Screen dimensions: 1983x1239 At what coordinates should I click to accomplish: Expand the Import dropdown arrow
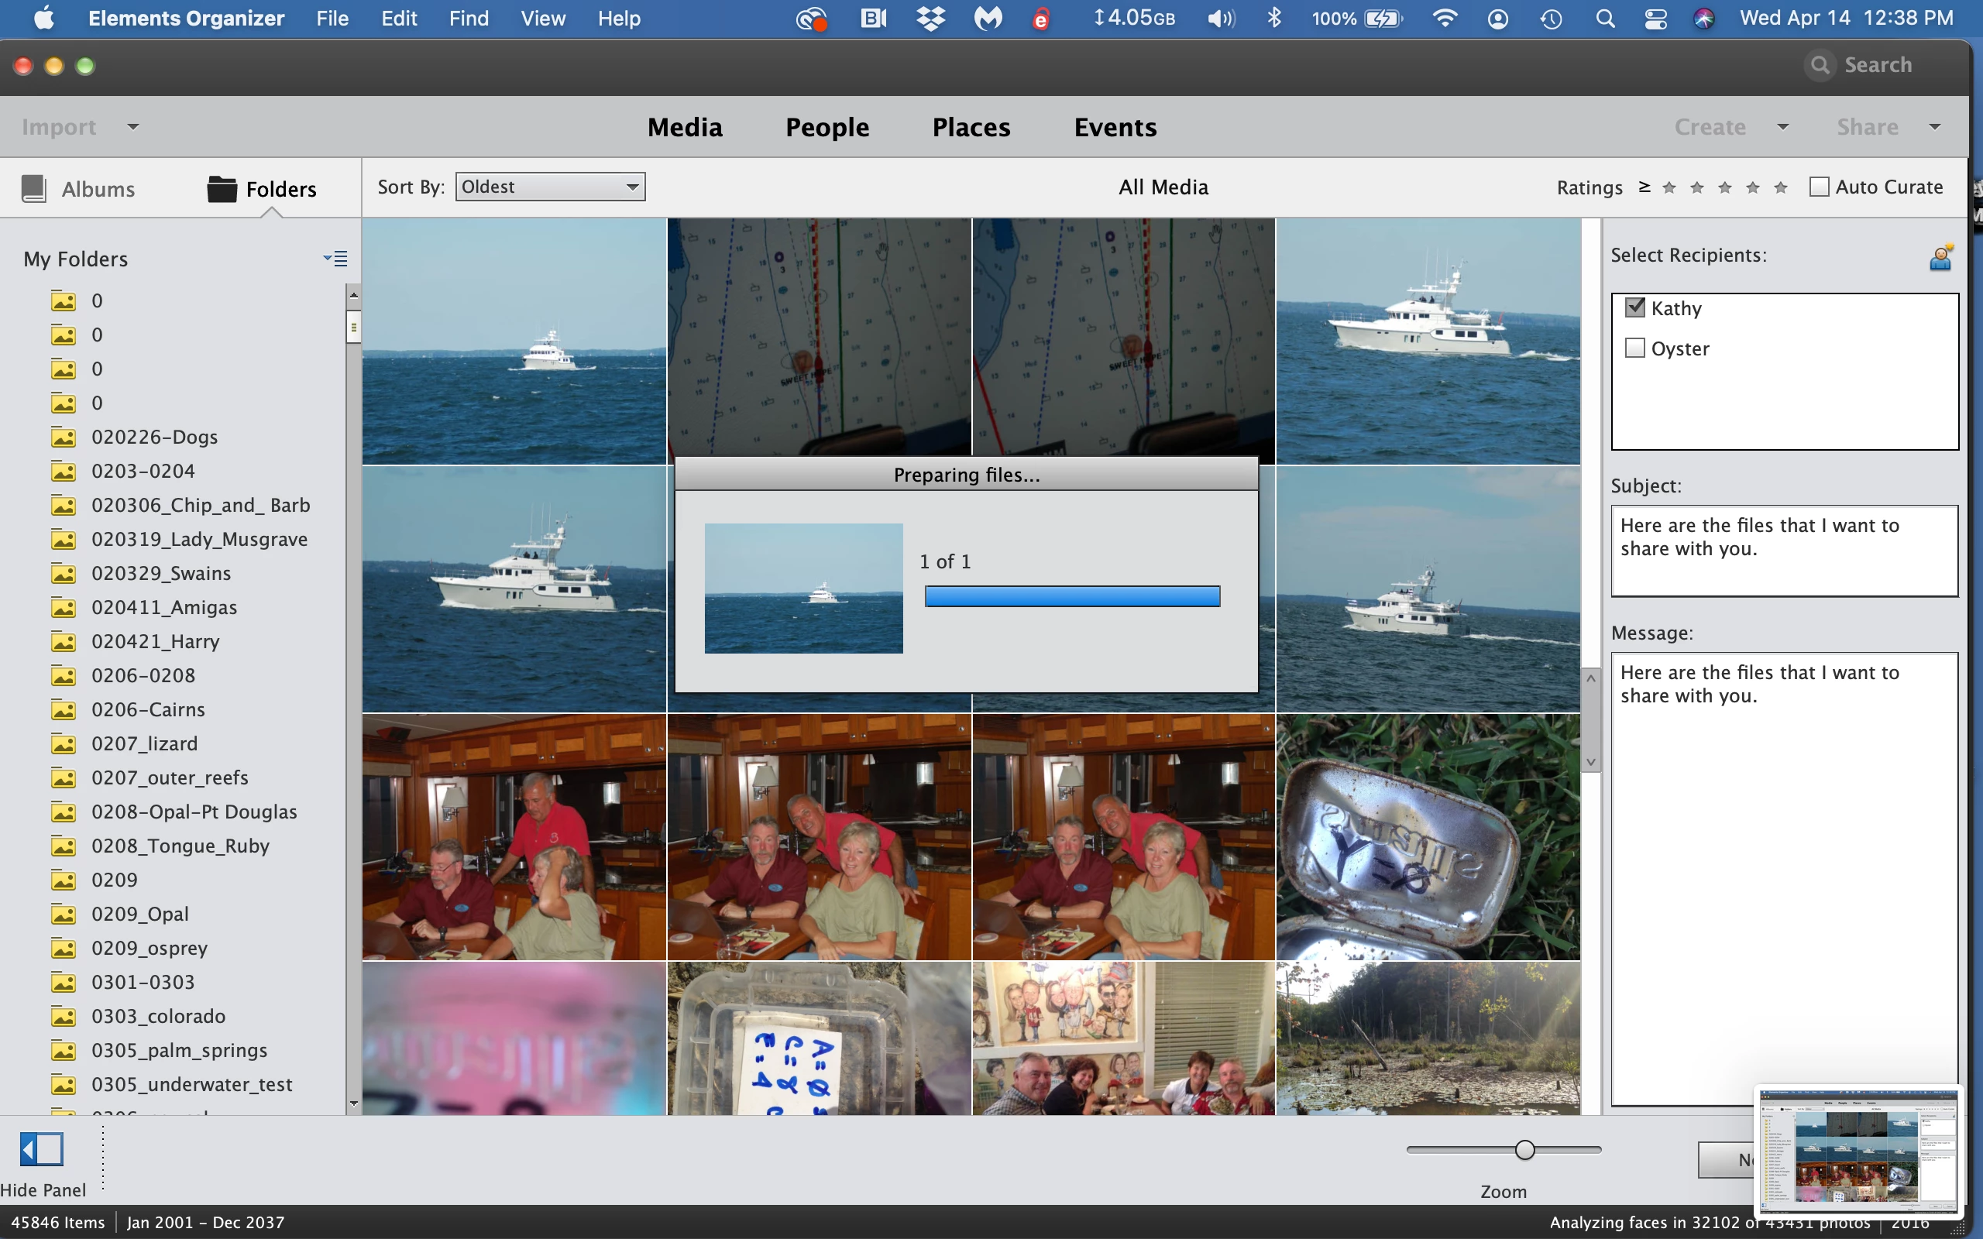132,127
